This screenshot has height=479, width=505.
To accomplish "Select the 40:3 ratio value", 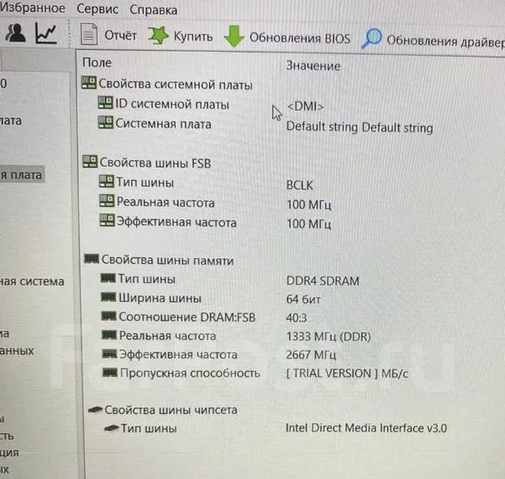I will (297, 318).
